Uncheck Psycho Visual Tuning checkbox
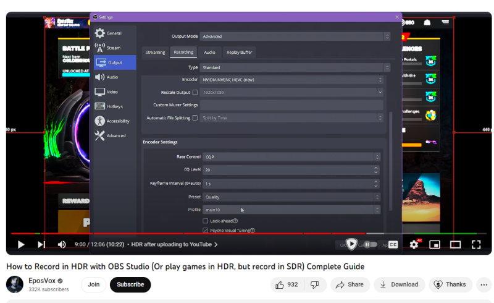This screenshot has height=303, width=494. 206,231
